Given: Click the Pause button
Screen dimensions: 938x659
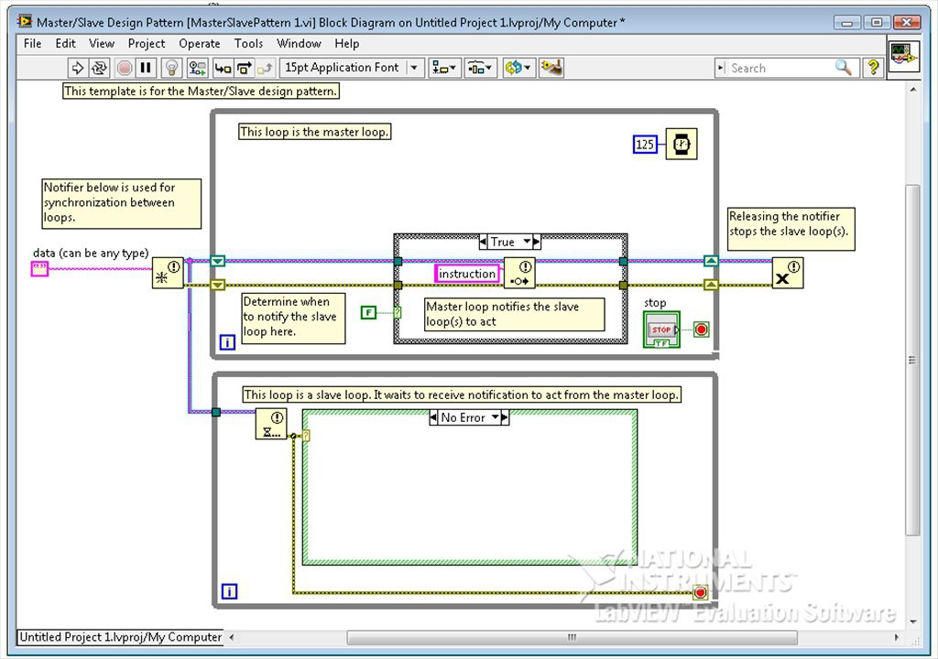Looking at the screenshot, I should point(146,68).
